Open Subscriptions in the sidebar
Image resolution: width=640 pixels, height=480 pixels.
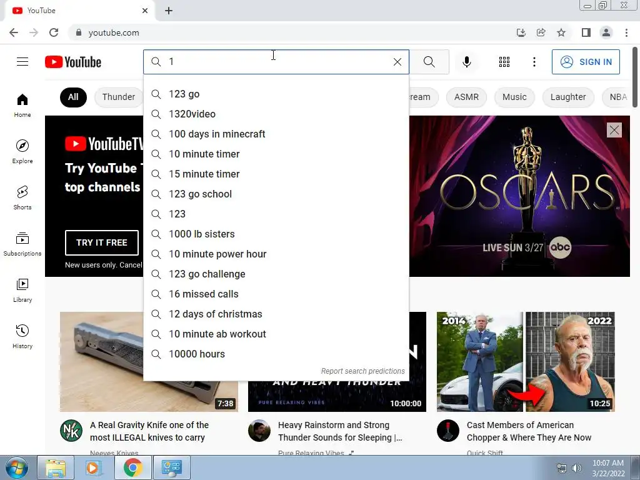coord(22,244)
